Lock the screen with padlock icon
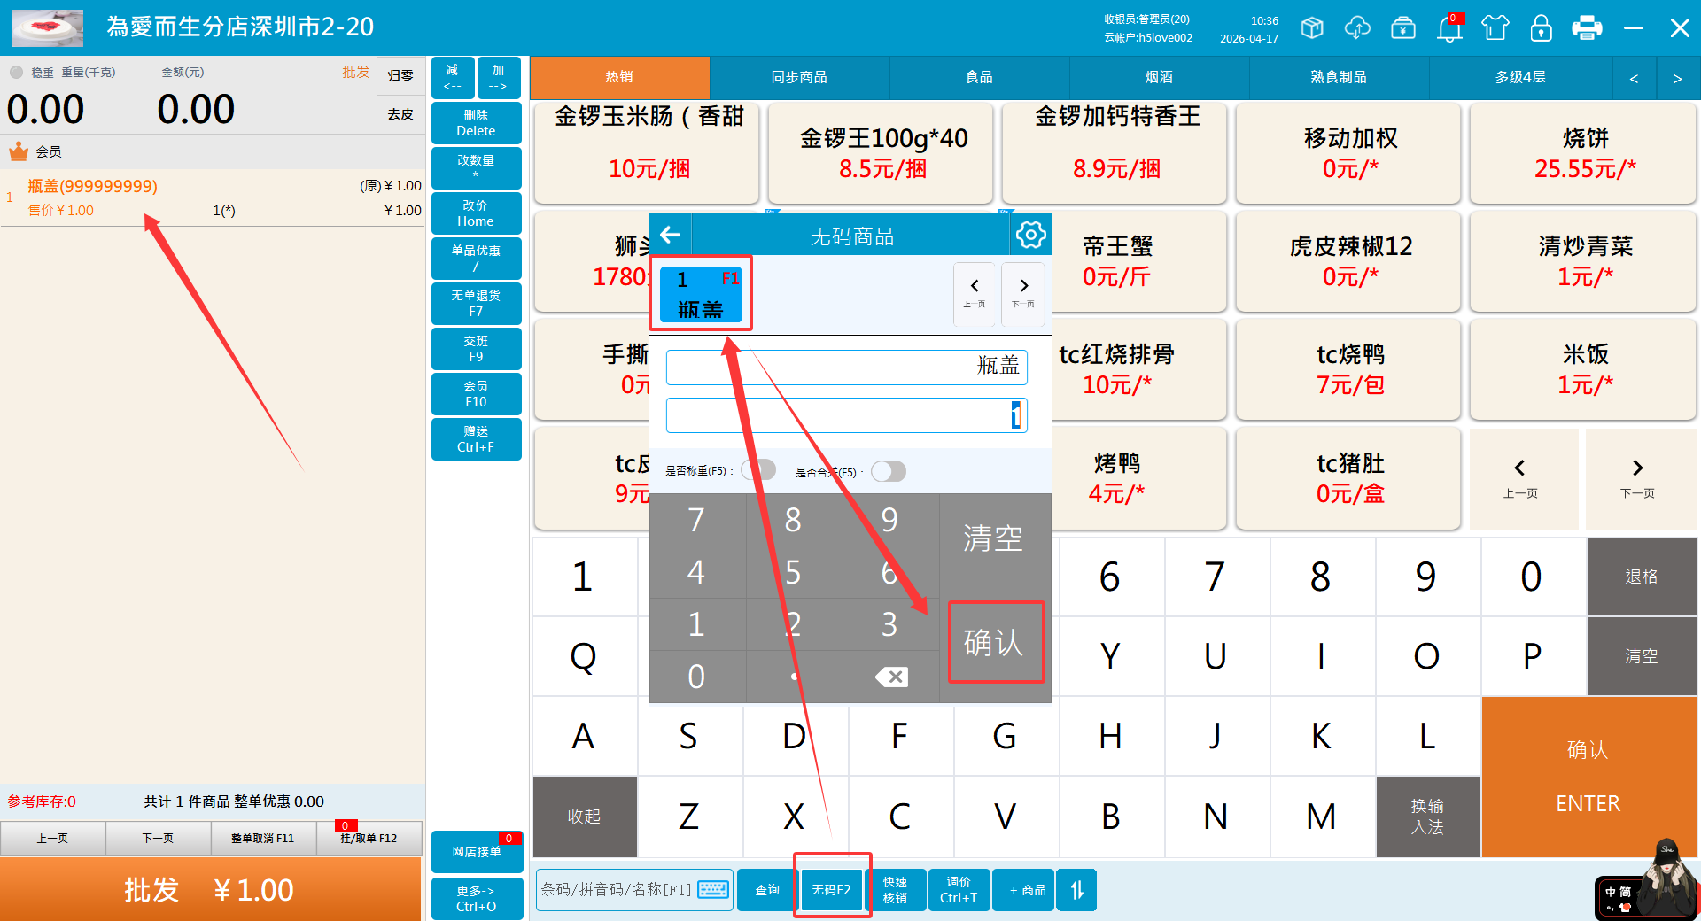 coord(1541,28)
